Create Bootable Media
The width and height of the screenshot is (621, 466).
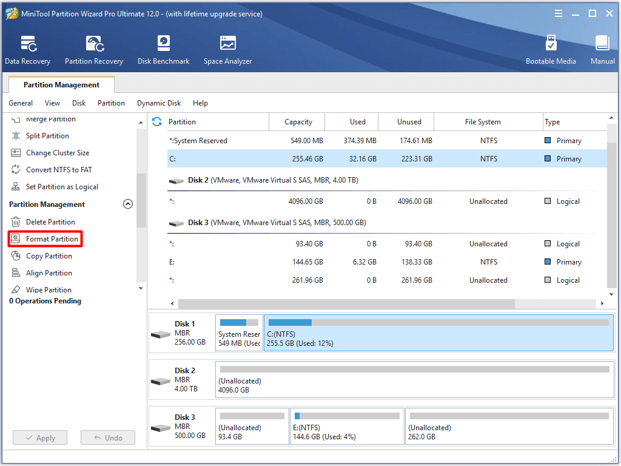[x=551, y=50]
